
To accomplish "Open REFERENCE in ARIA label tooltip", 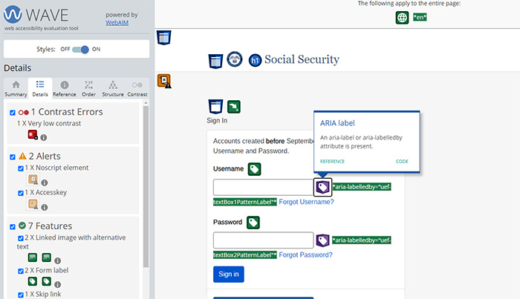I will coord(332,162).
